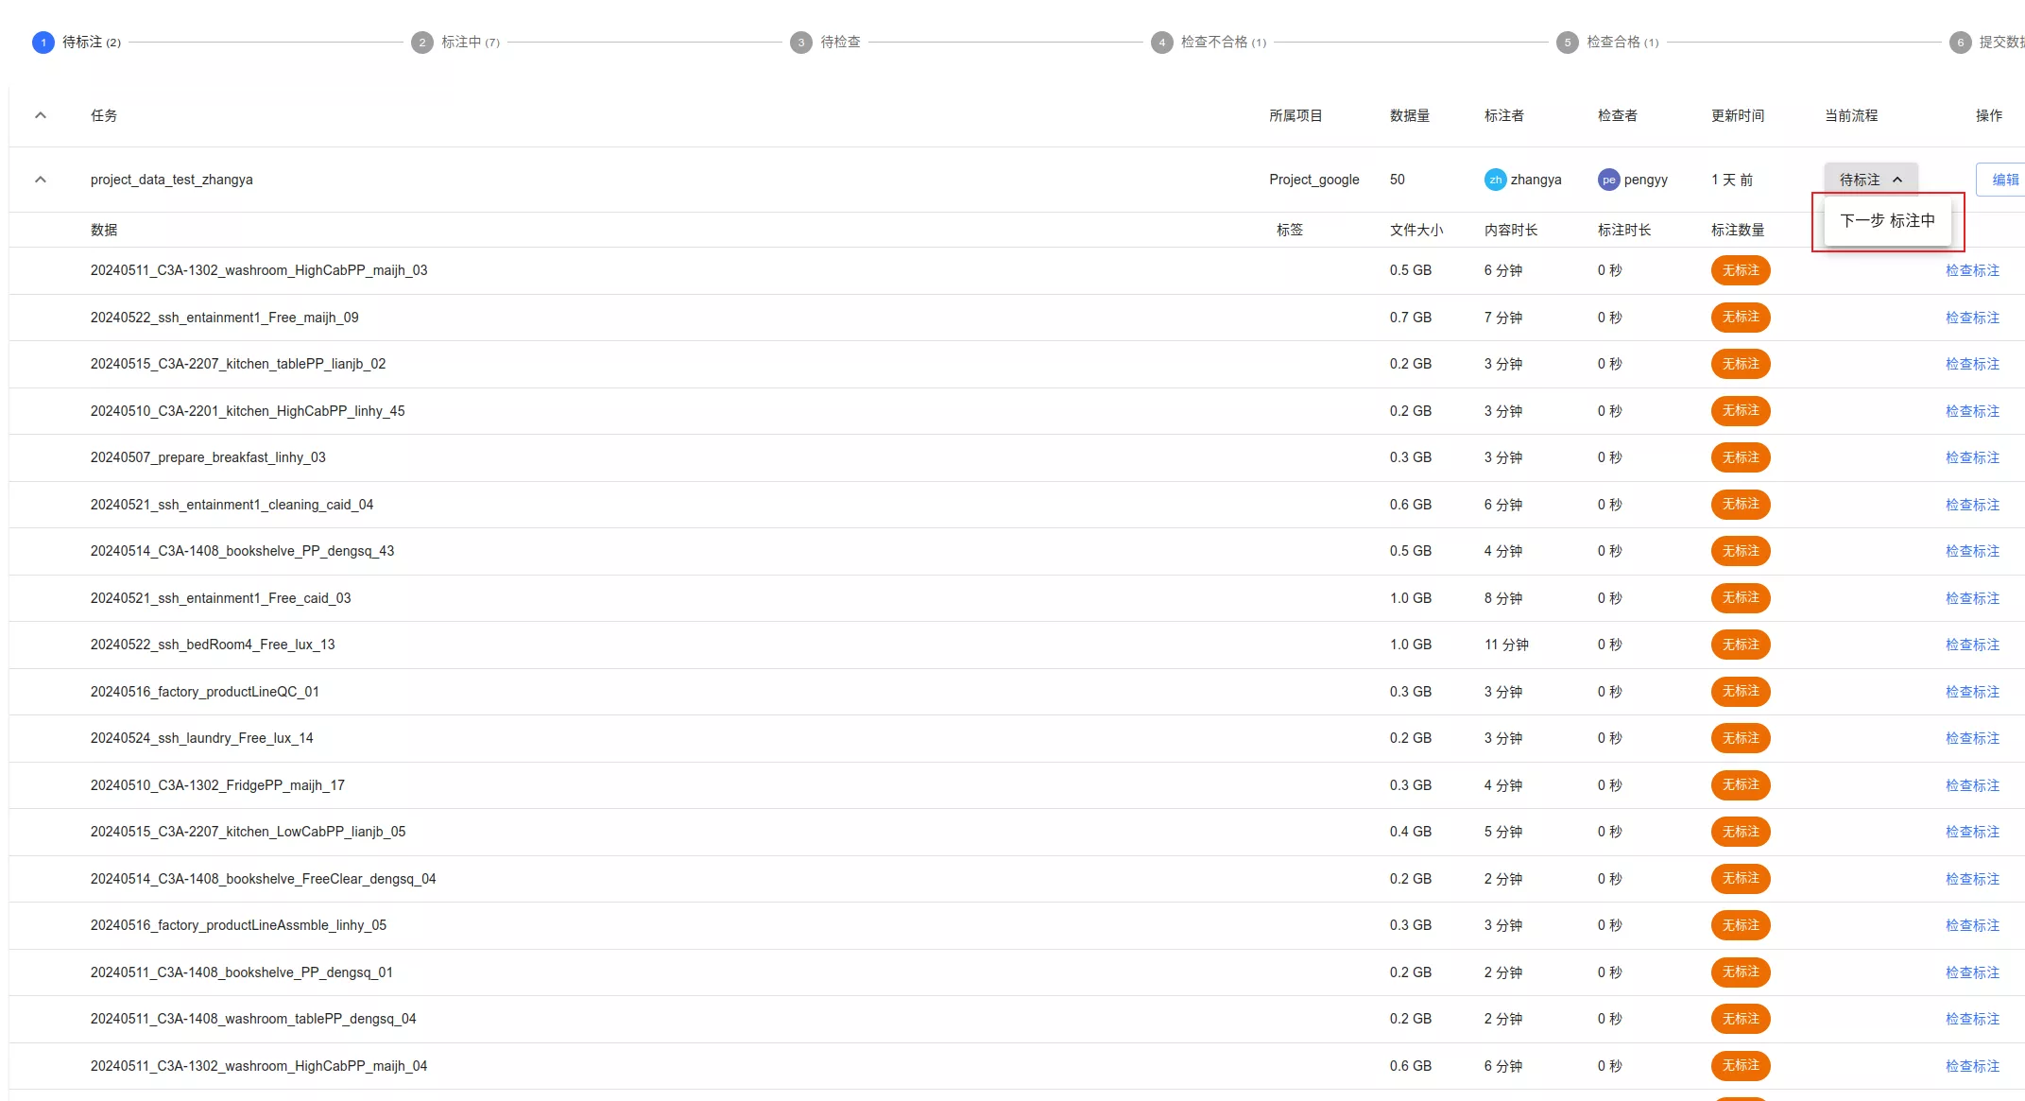Click the 编辑 button
This screenshot has width=2025, height=1101.
click(2004, 180)
